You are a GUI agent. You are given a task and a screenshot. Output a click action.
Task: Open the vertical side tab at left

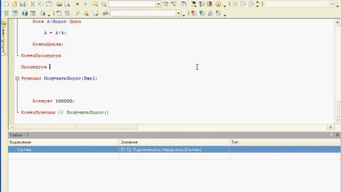coord(4,38)
